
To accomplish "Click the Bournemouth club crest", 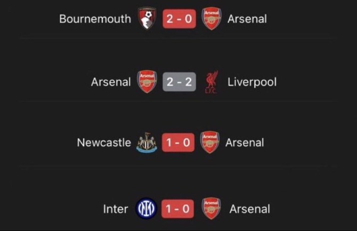I will tap(147, 19).
